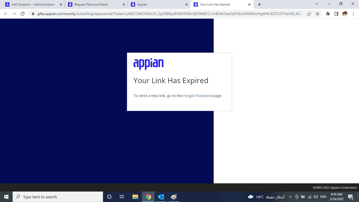Screen dimensions: 359x202
Task: Switch to the Appian browser tab
Action: [159, 4]
